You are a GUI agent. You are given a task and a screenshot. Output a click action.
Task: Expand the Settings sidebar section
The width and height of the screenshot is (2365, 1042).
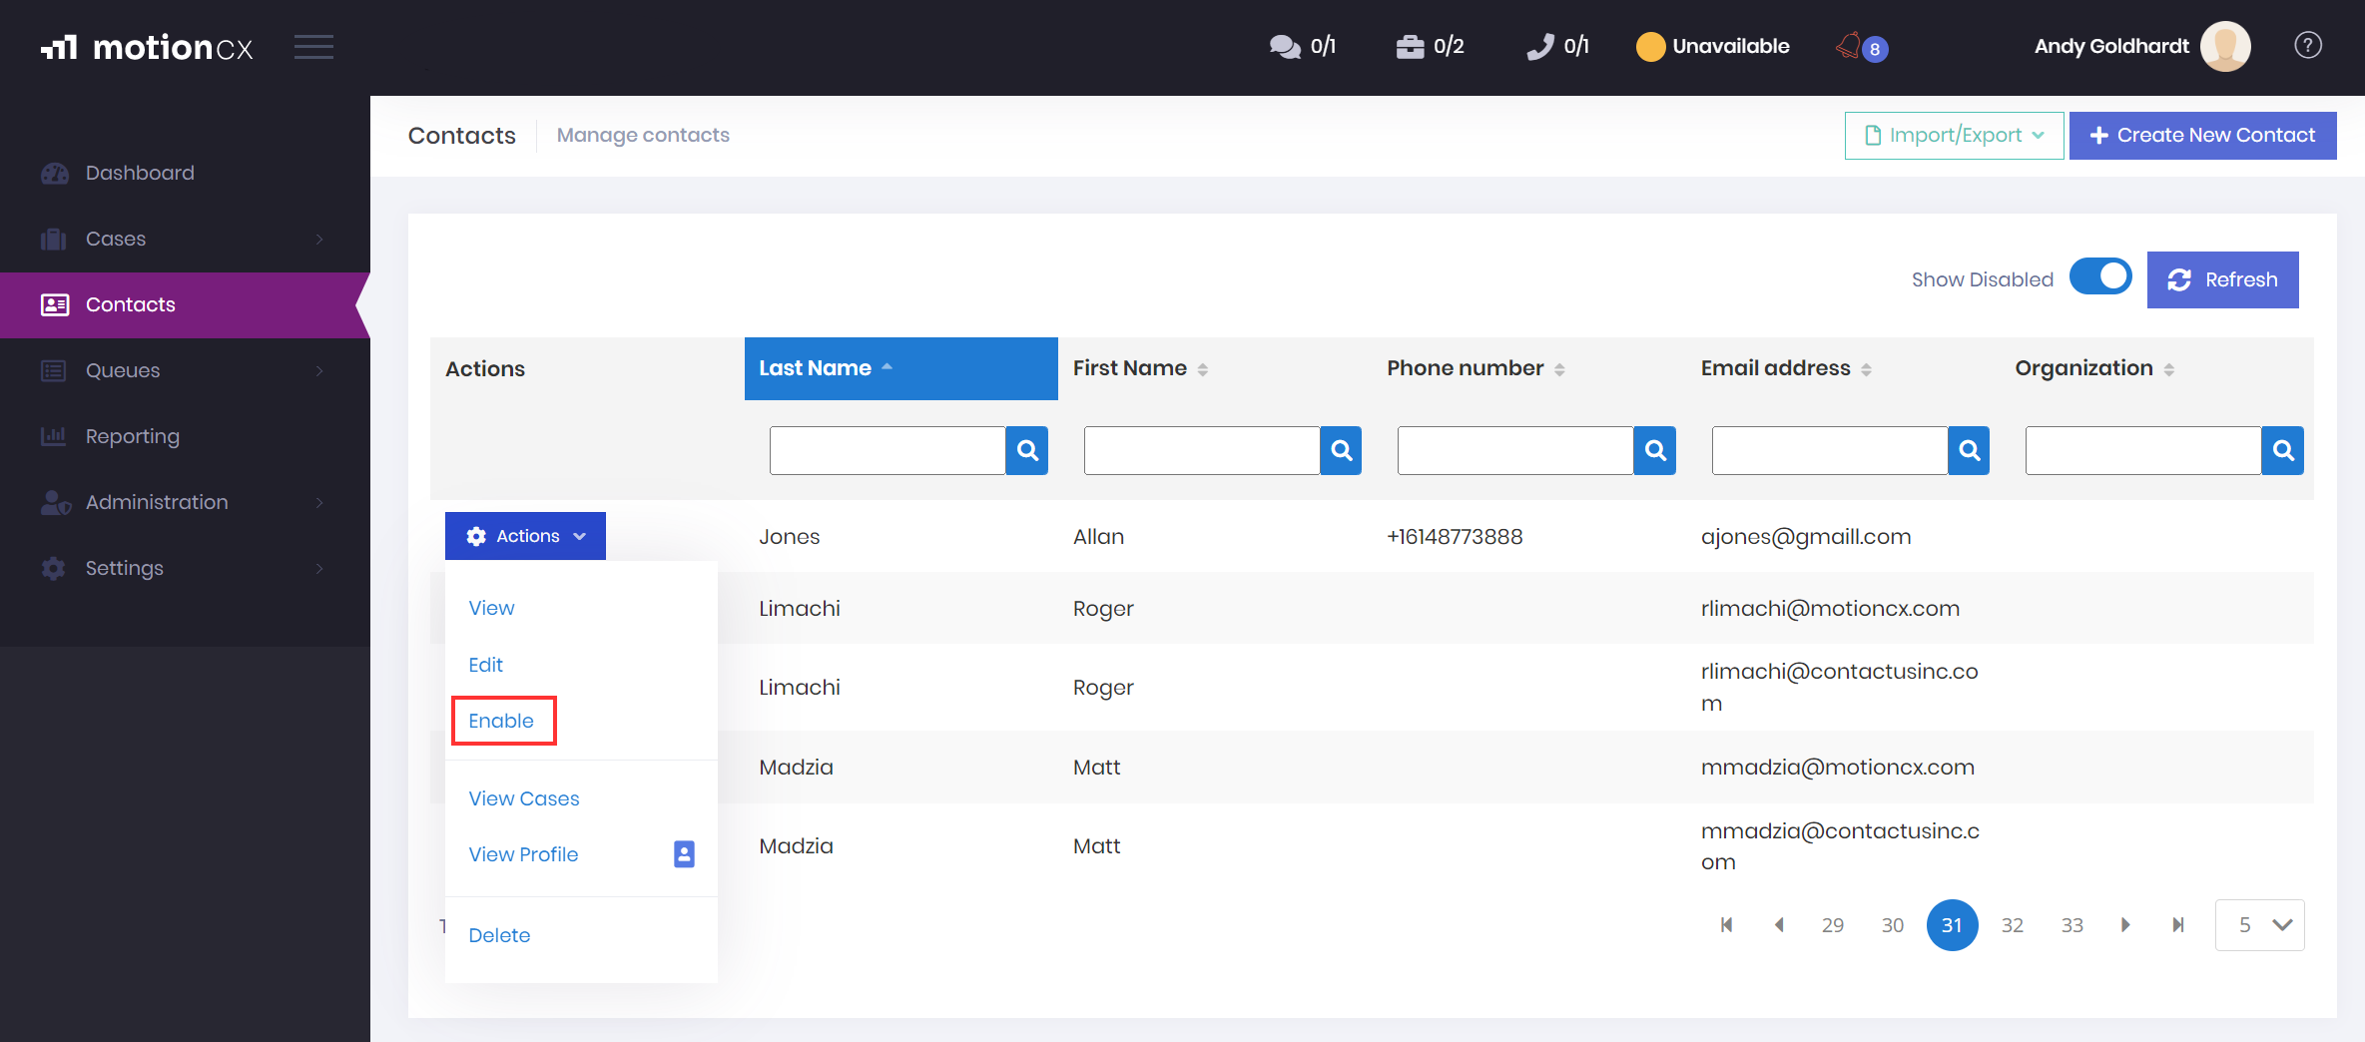tap(185, 568)
